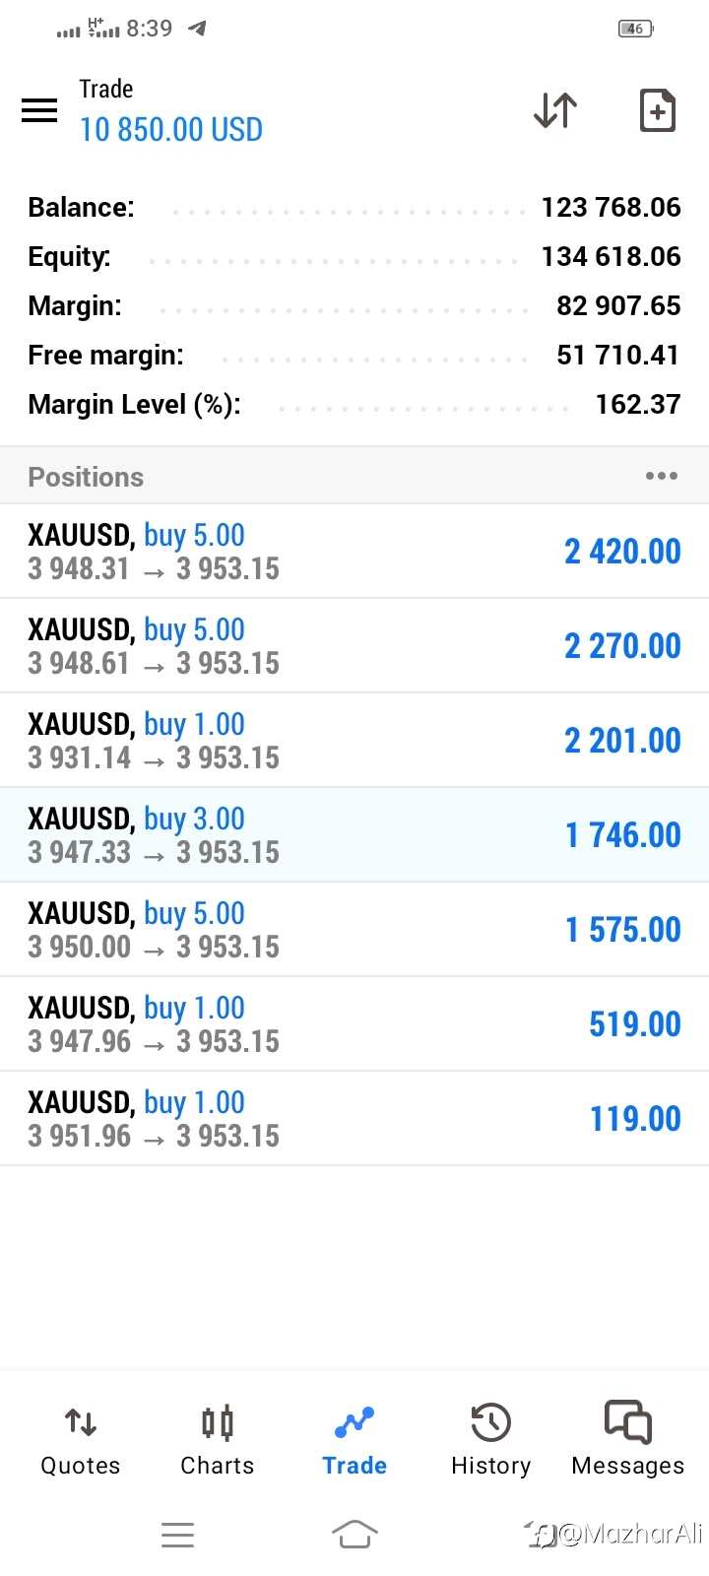
Task: Tap XAUUSD position opened at 3 950.00
Action: [x=354, y=930]
